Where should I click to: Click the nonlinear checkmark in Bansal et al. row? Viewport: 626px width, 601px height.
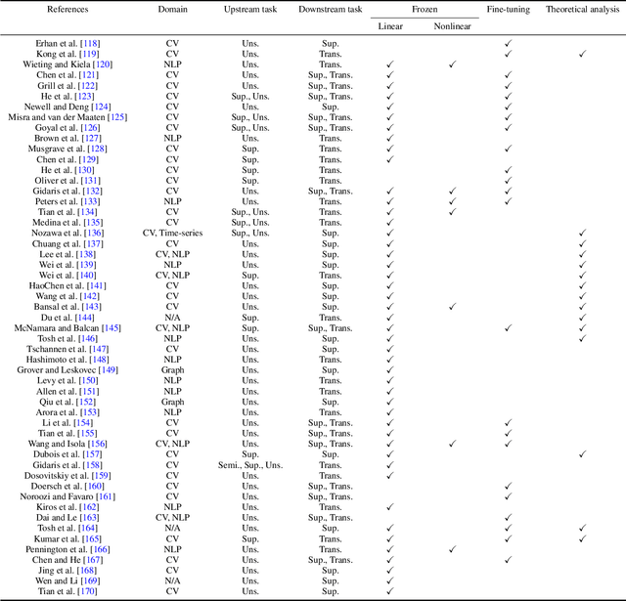(x=452, y=306)
